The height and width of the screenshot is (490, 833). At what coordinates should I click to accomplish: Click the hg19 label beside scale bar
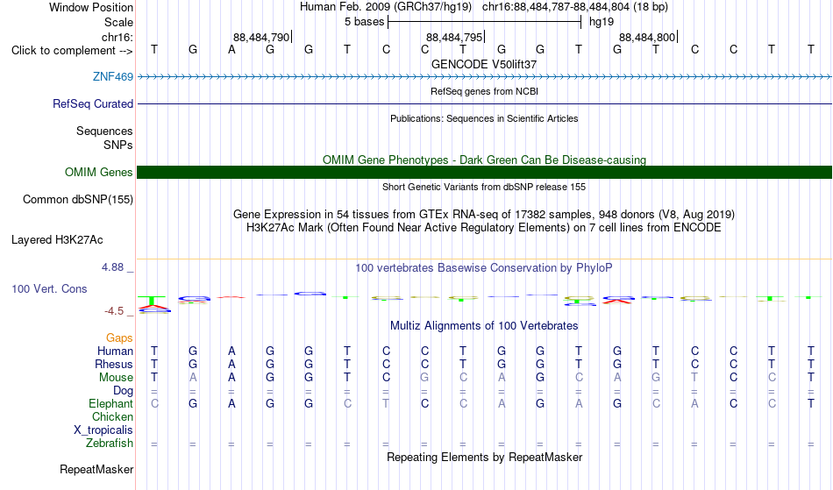click(x=602, y=22)
